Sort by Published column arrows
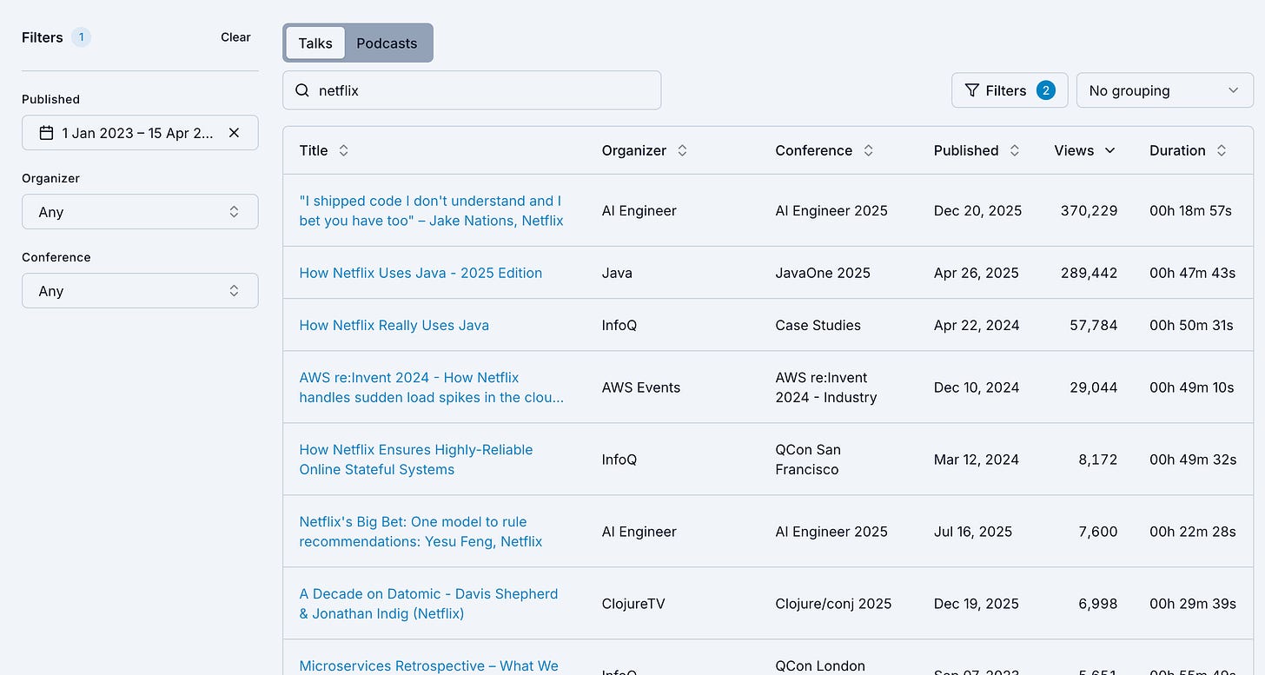 (x=1014, y=150)
